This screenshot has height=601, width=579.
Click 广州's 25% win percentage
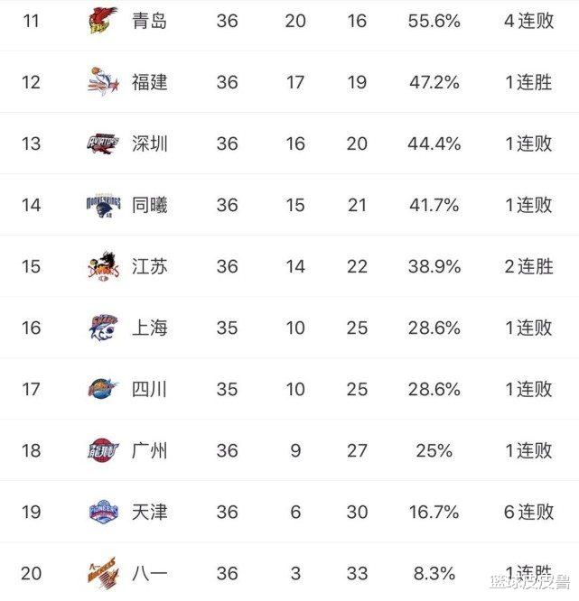434,450
